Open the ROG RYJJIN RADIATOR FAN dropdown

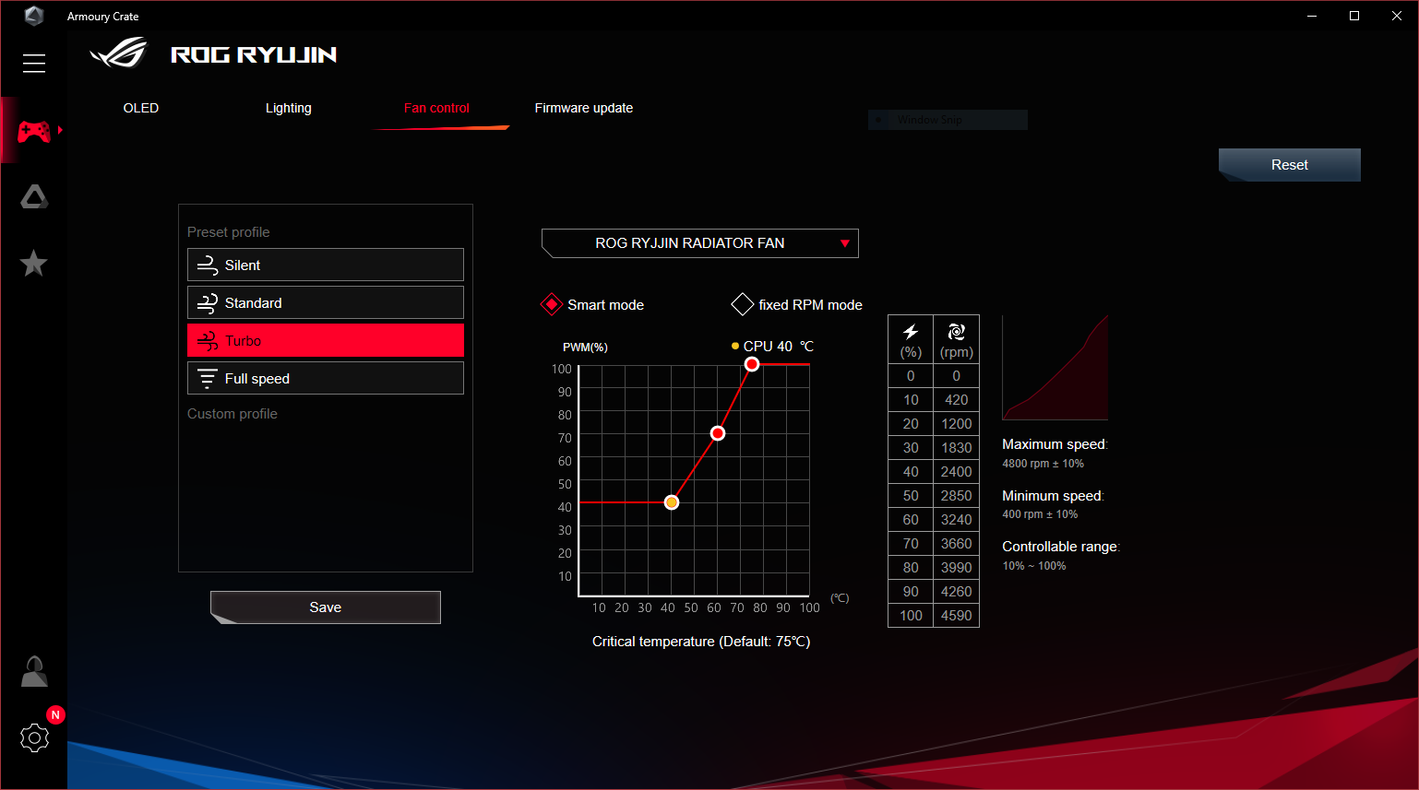pos(700,243)
